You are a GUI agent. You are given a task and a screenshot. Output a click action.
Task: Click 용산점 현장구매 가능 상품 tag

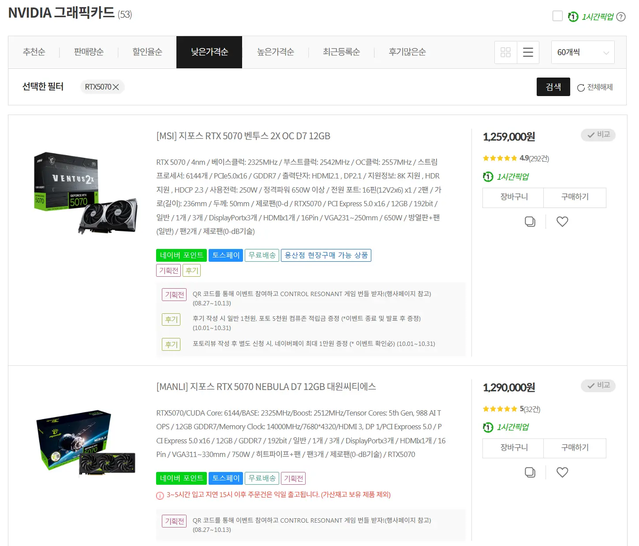(x=326, y=255)
